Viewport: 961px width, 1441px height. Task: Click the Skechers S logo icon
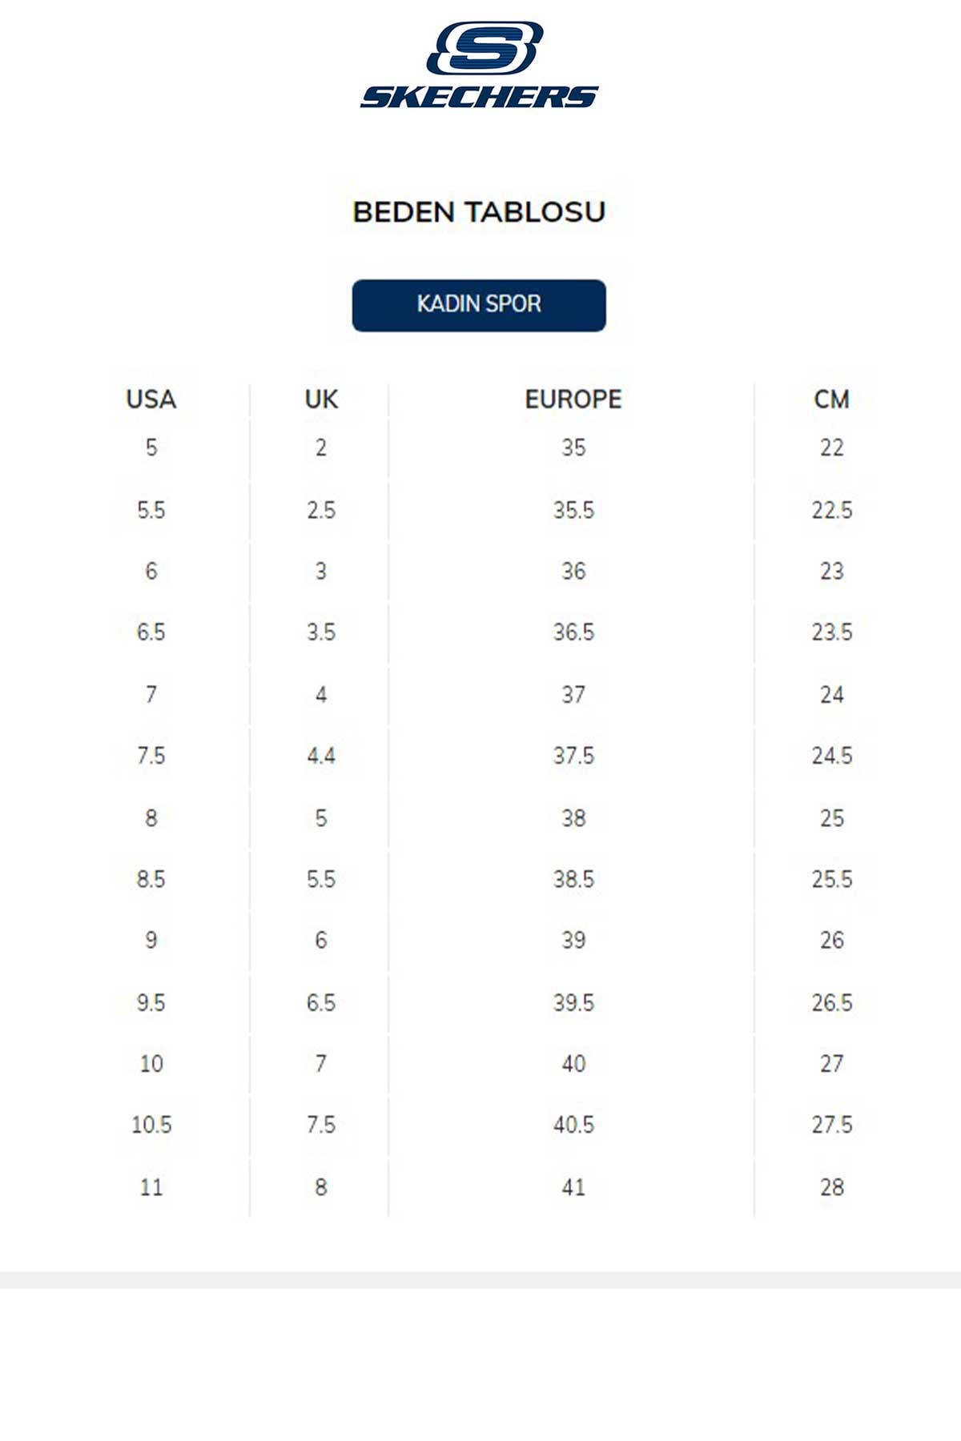tap(484, 48)
